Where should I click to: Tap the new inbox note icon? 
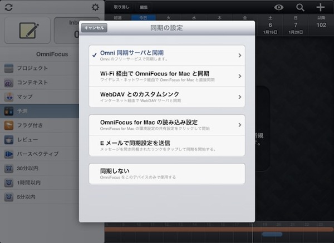pyautogui.click(x=27, y=31)
